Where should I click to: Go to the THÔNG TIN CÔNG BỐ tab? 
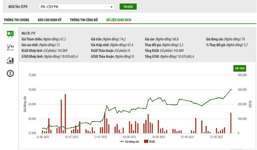coord(84,20)
